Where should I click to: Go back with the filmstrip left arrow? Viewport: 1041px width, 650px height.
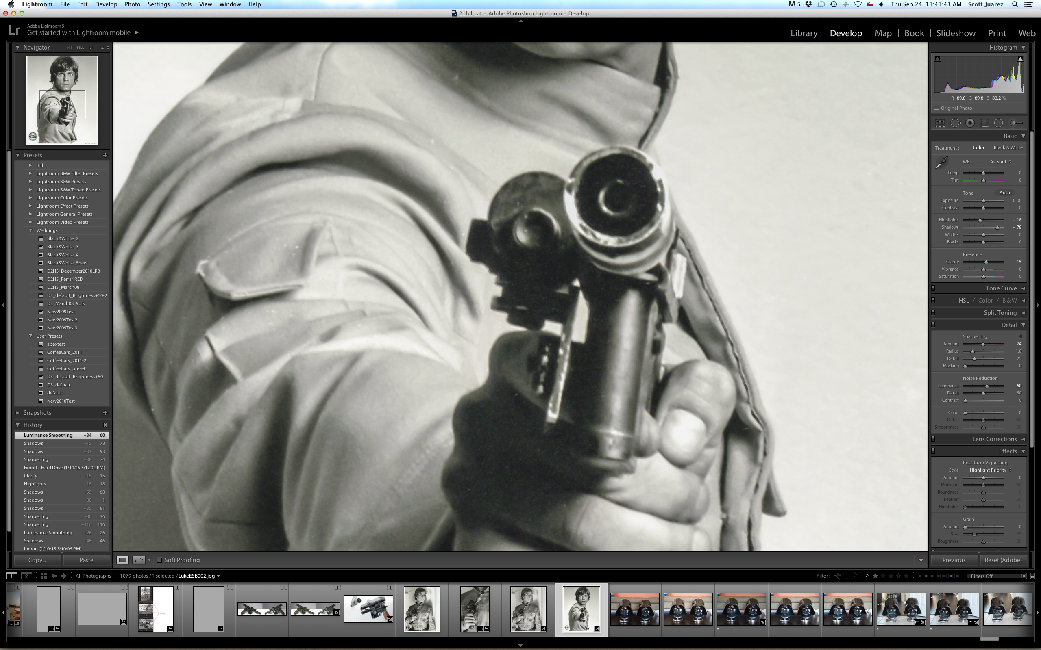point(54,576)
